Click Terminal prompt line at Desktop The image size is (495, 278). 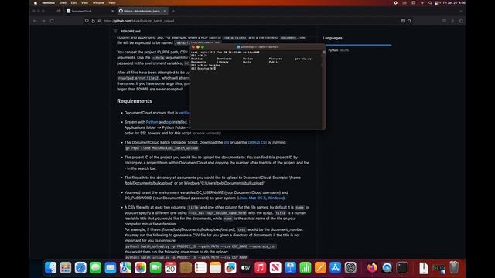coord(203,69)
